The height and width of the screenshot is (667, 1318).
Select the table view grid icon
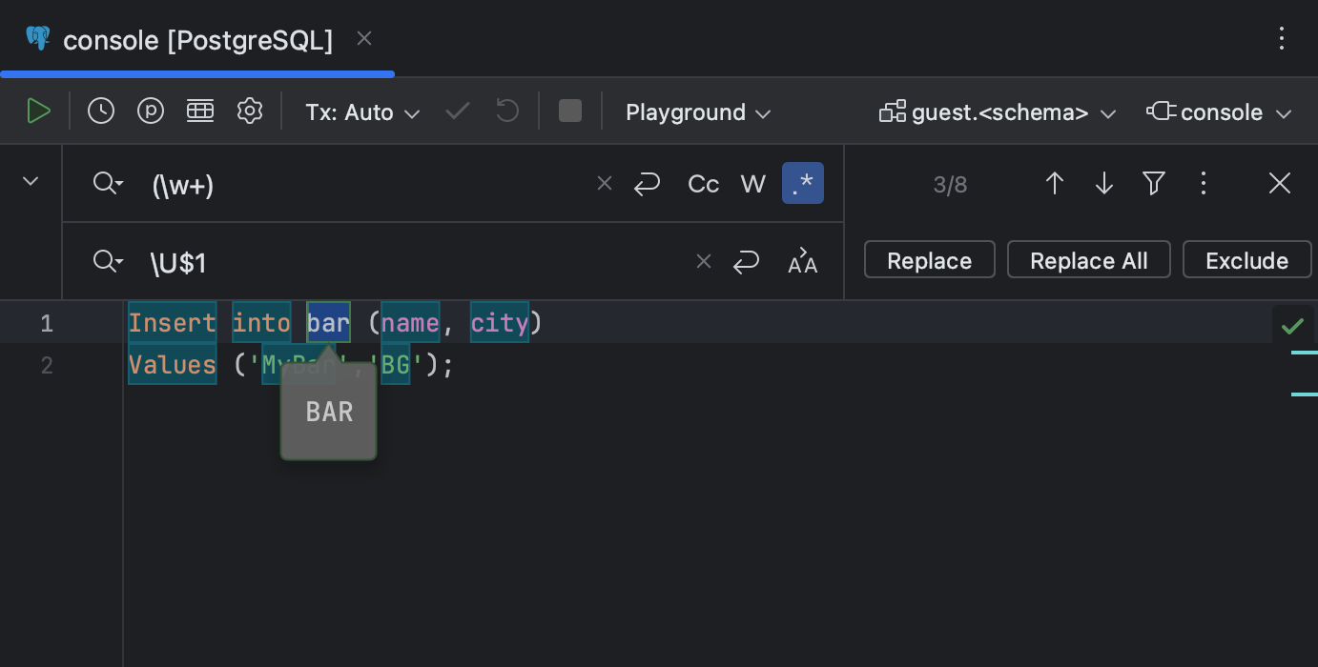tap(199, 111)
